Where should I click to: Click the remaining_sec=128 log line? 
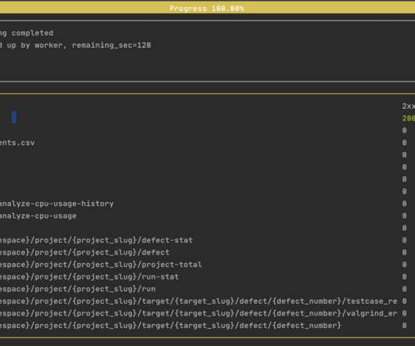click(75, 45)
